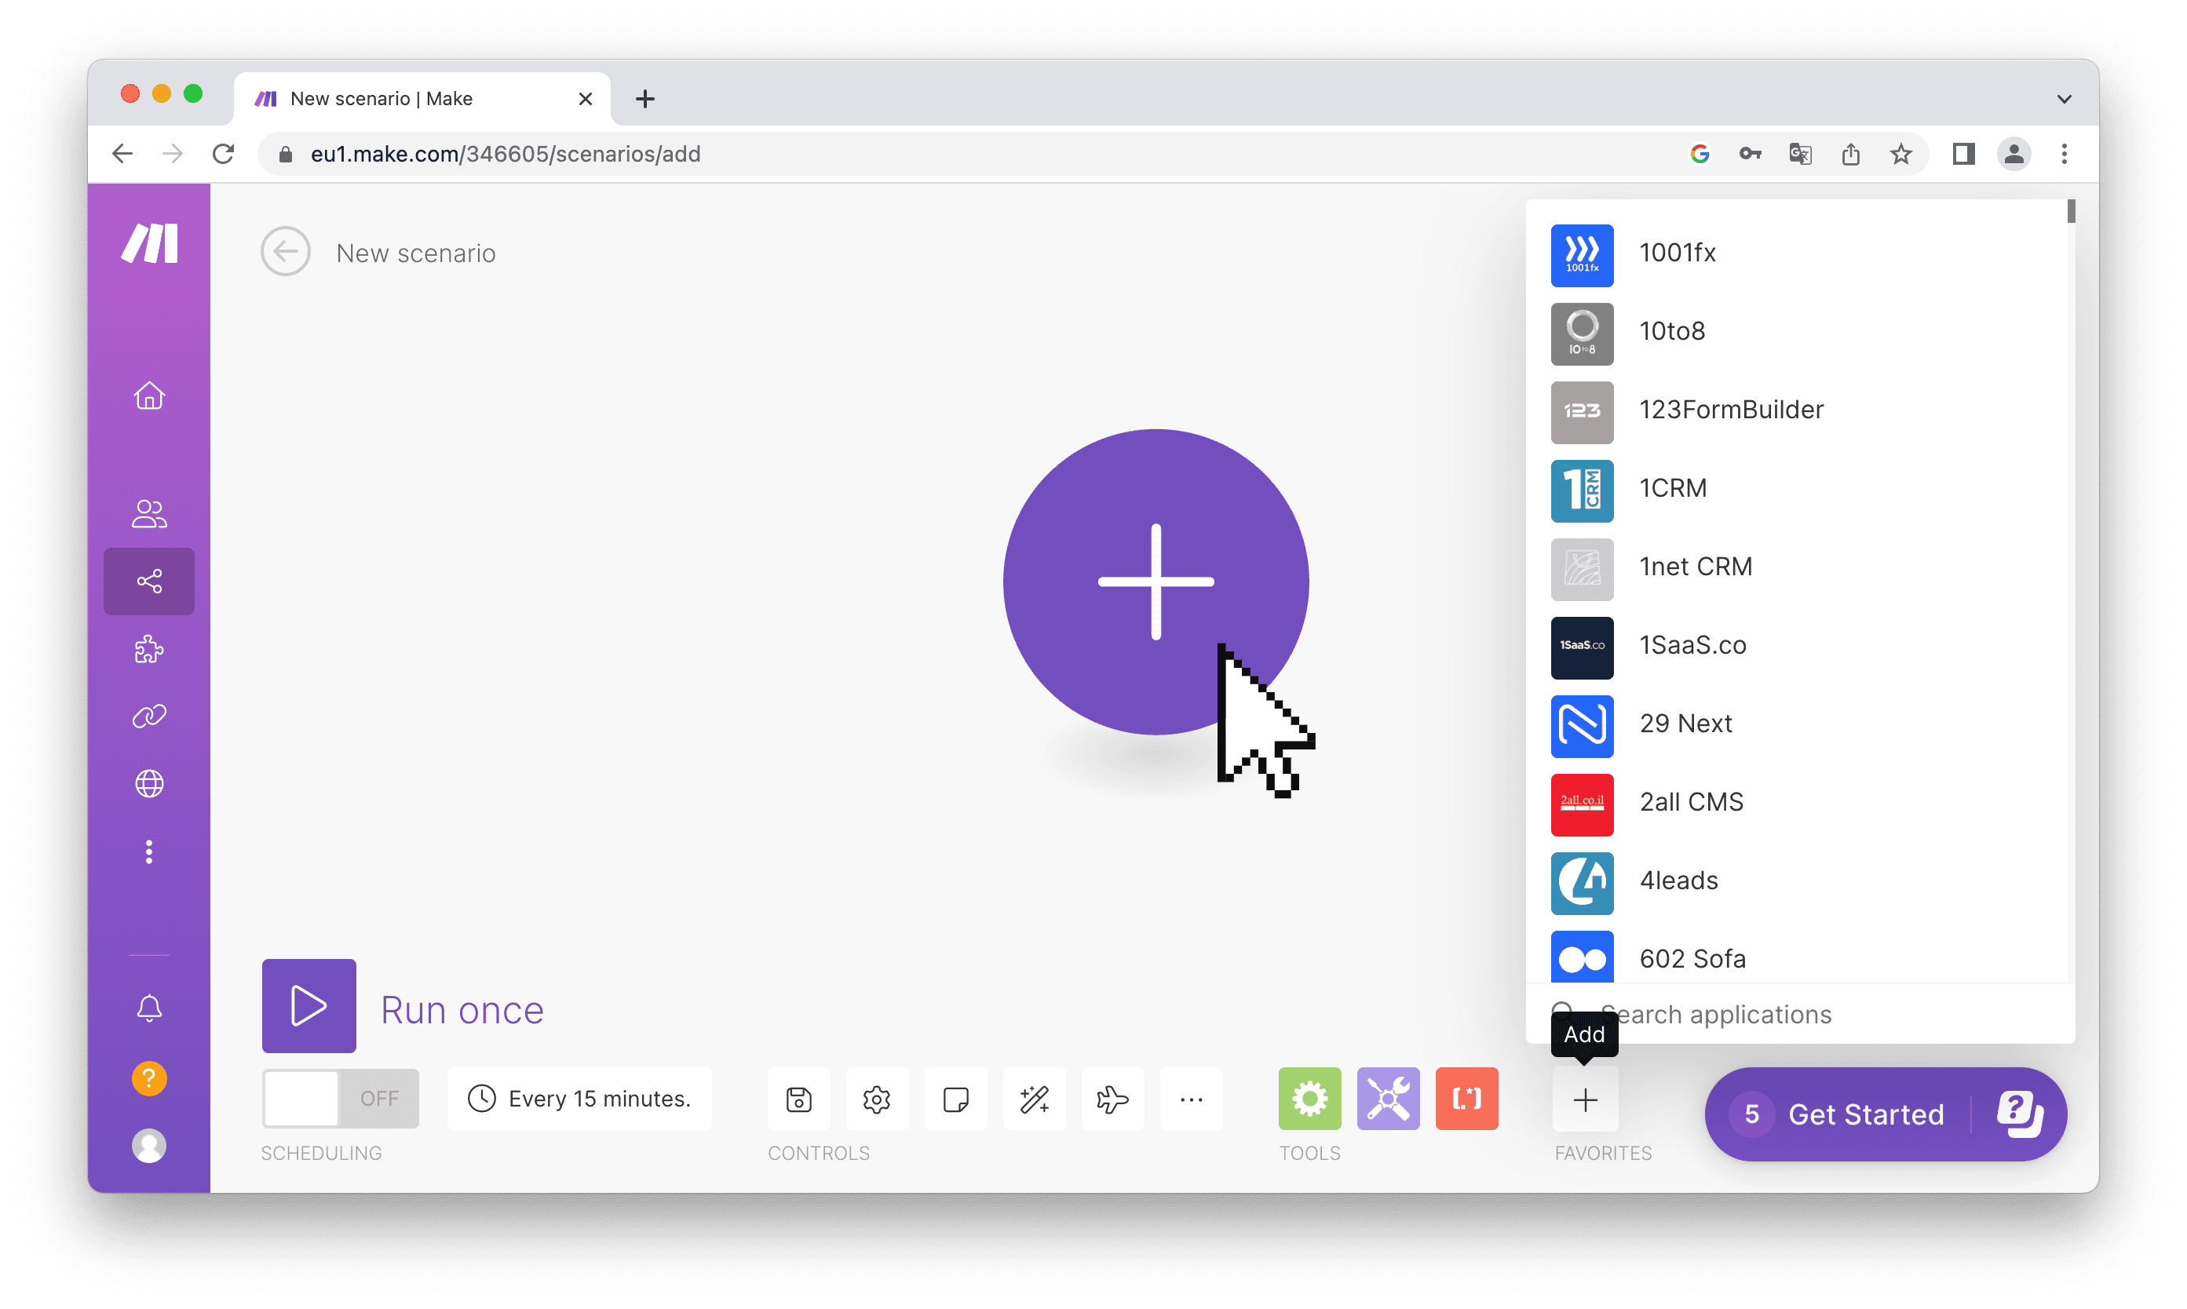The width and height of the screenshot is (2187, 1309).
Task: Click the Get Started button
Action: (1865, 1114)
